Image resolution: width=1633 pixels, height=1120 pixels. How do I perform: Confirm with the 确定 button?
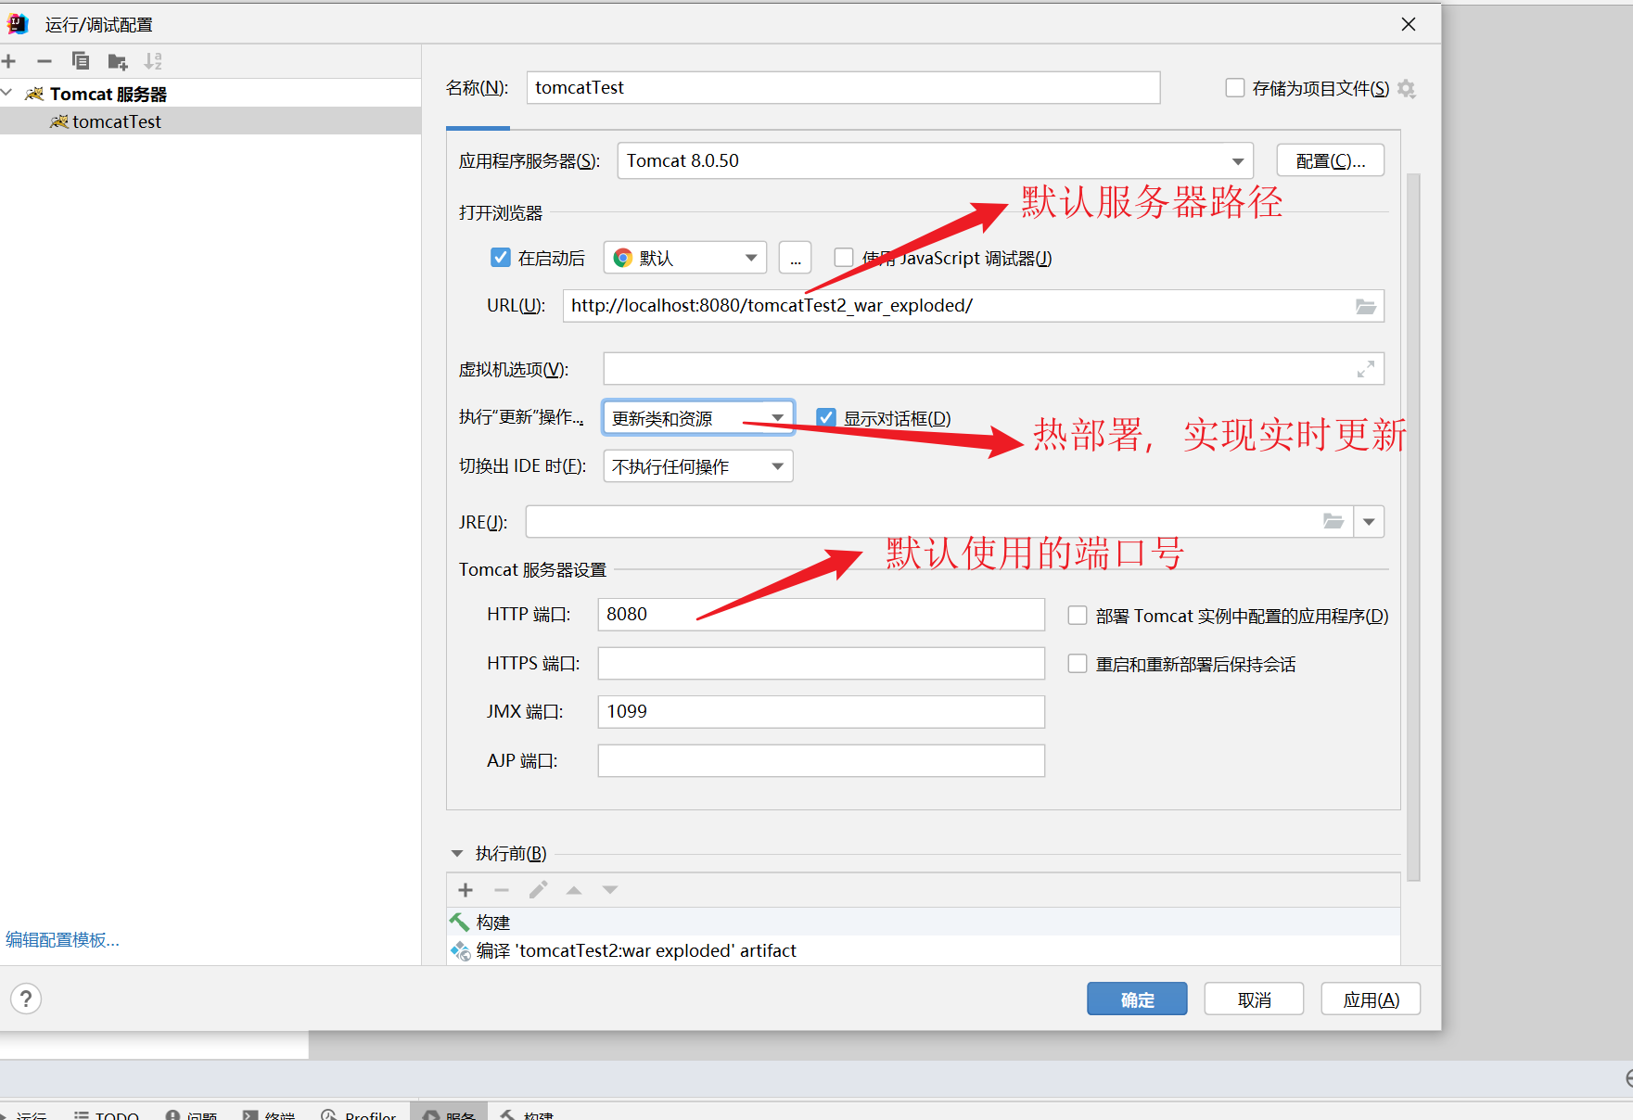click(1137, 999)
